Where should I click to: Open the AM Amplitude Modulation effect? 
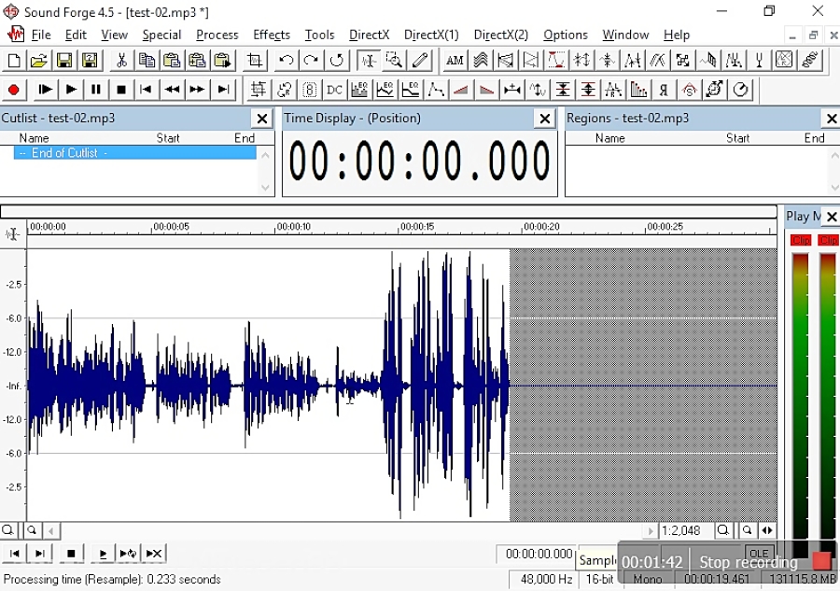tap(455, 61)
